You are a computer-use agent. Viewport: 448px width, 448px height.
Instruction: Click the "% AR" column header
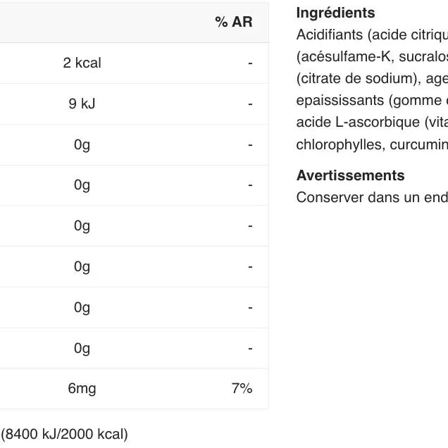click(233, 23)
